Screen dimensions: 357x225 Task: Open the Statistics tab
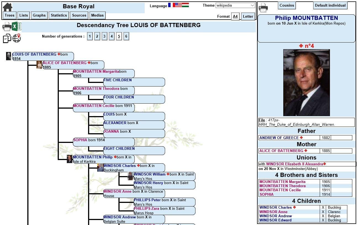[59, 15]
